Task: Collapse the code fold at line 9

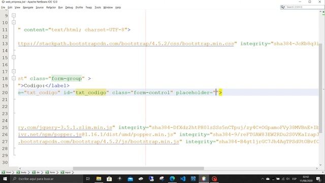Action: pos(14,15)
